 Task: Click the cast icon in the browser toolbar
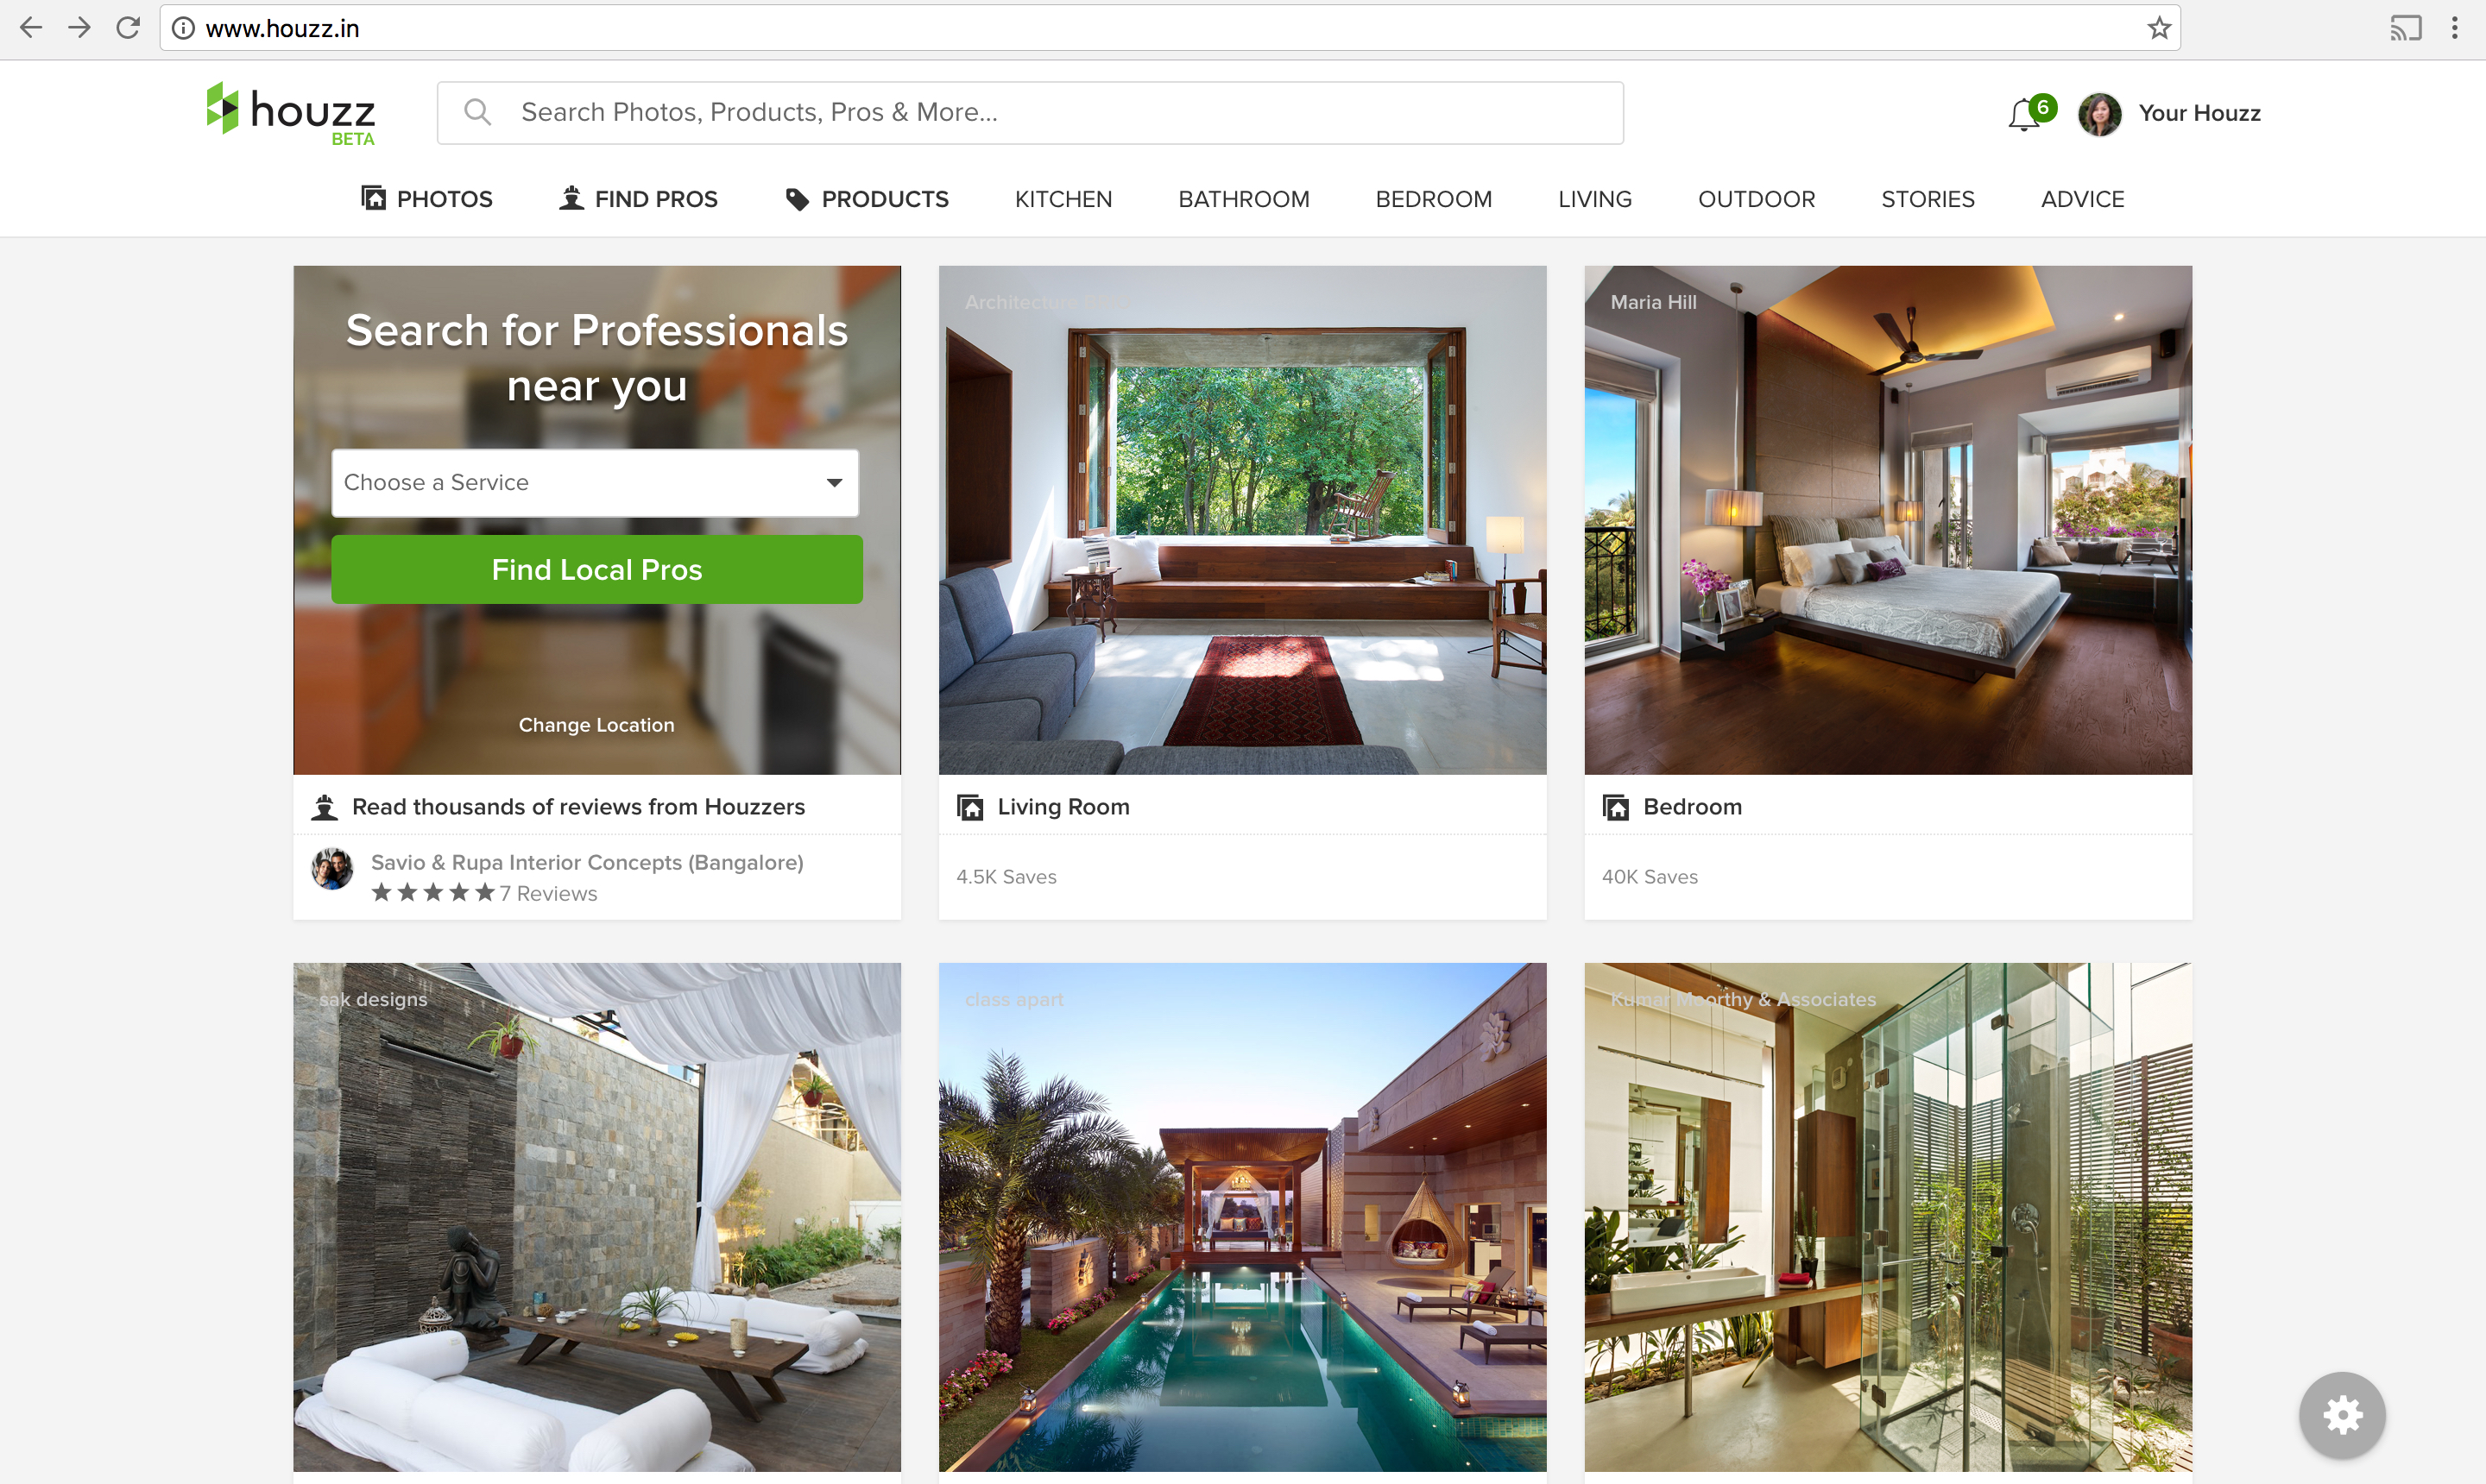pos(2406,28)
